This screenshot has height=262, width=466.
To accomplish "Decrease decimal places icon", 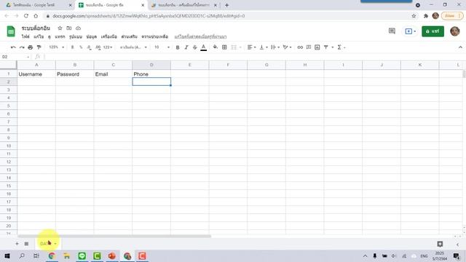I will [89, 47].
